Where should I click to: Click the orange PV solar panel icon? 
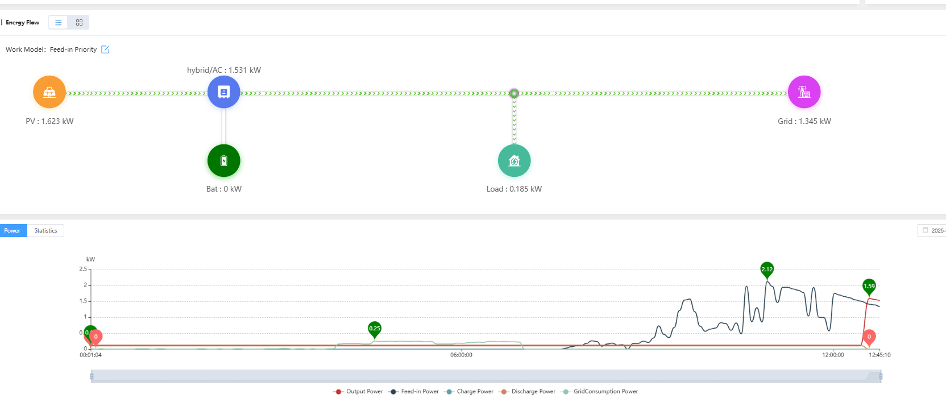point(49,92)
